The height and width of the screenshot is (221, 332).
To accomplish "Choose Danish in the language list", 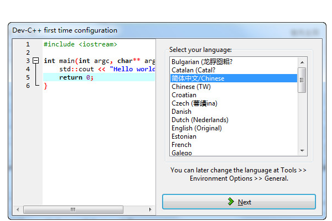I will [181, 112].
